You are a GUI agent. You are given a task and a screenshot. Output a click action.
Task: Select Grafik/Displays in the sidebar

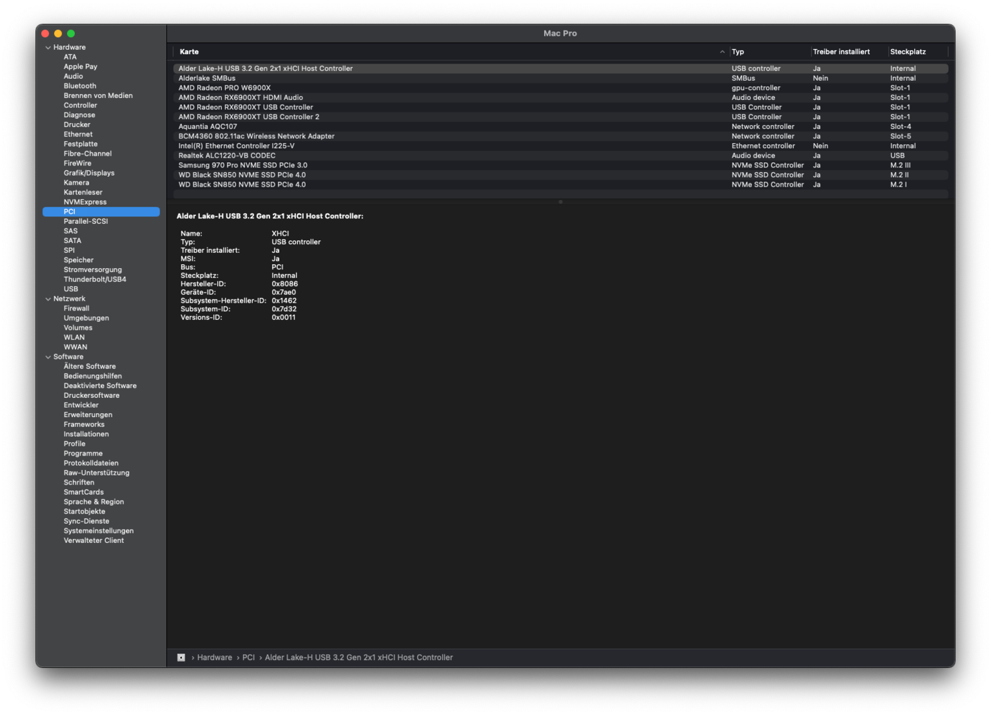(x=89, y=173)
